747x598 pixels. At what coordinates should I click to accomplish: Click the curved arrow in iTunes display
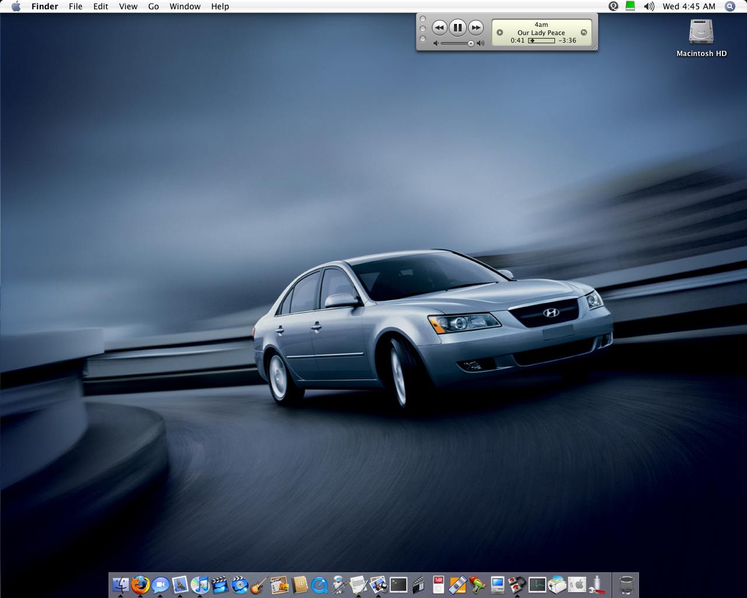pos(584,33)
